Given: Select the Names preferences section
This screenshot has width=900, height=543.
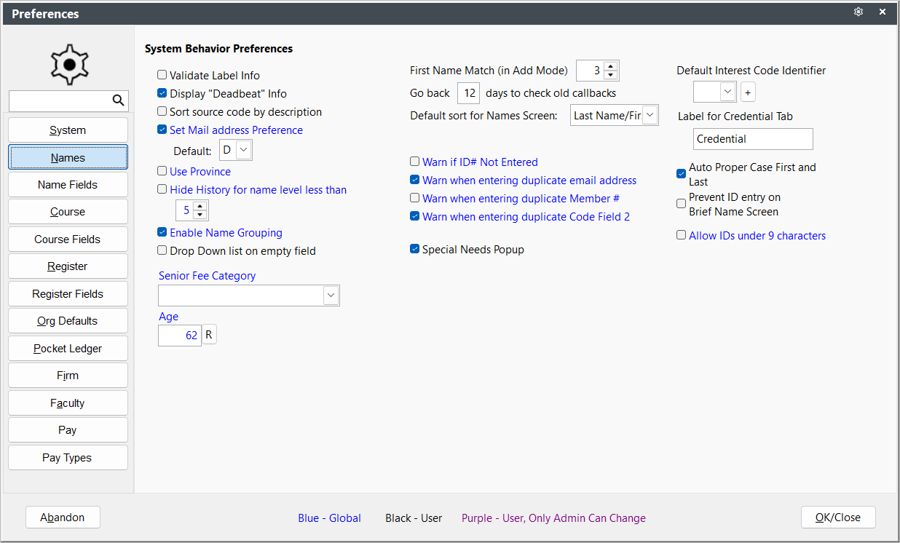Looking at the screenshot, I should (x=68, y=157).
